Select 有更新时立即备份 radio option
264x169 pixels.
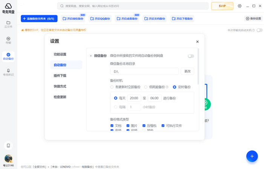coord(112,87)
